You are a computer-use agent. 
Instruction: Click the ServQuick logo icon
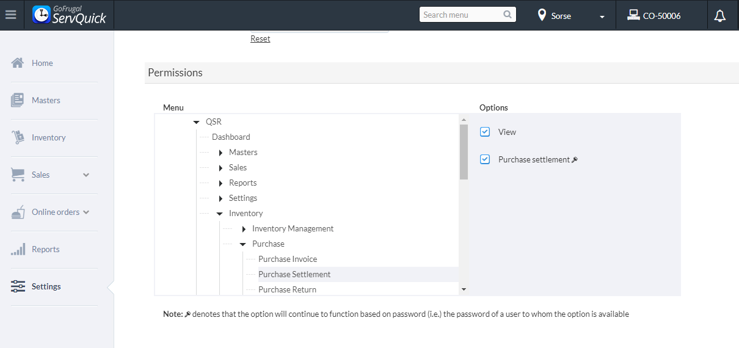pos(42,15)
